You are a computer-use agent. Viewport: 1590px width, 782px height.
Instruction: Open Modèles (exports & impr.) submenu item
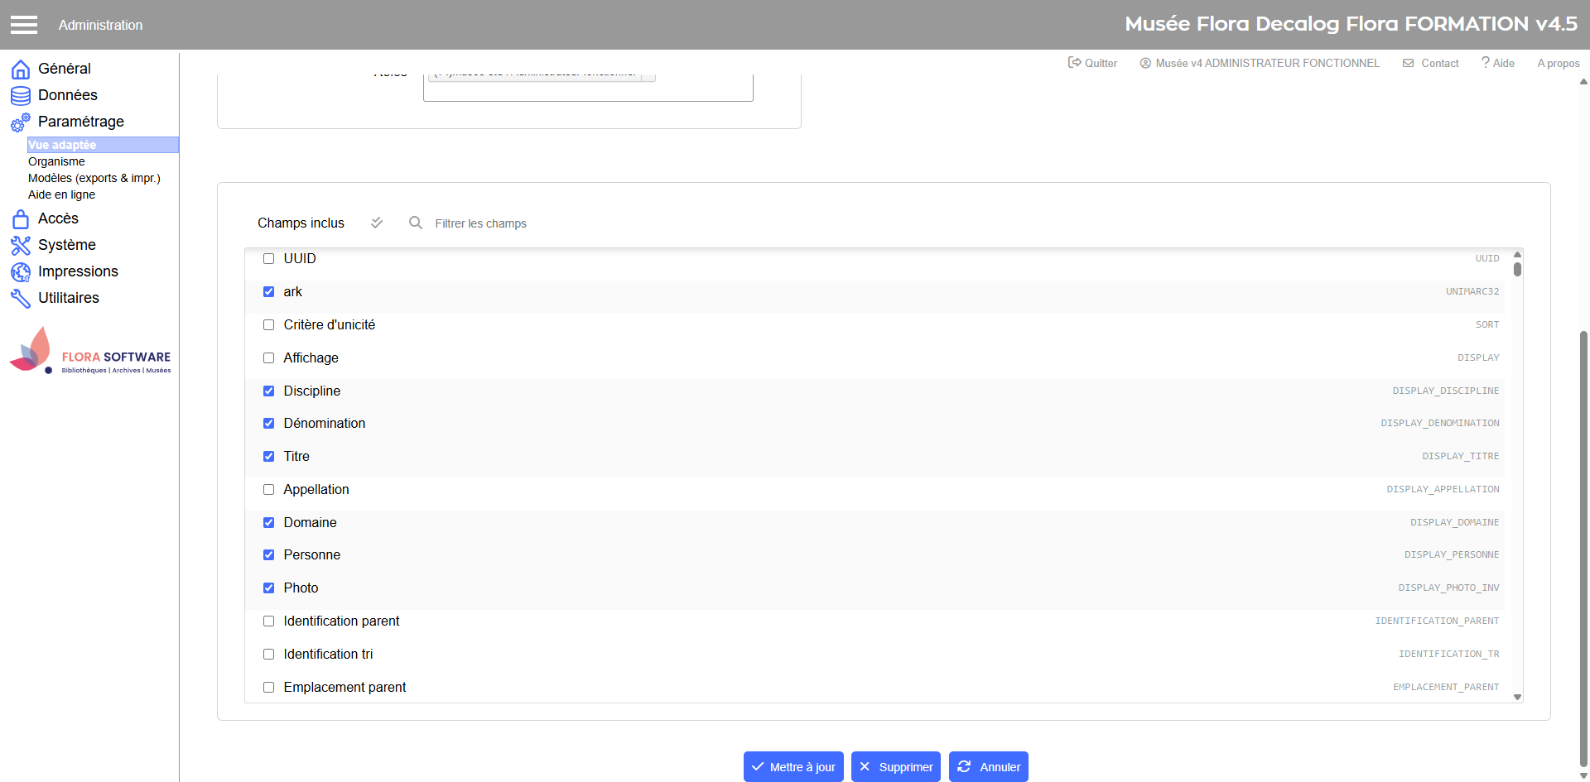(94, 178)
